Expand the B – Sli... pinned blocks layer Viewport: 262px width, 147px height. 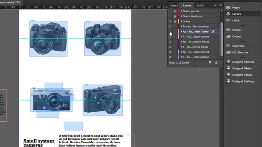point(181,47)
